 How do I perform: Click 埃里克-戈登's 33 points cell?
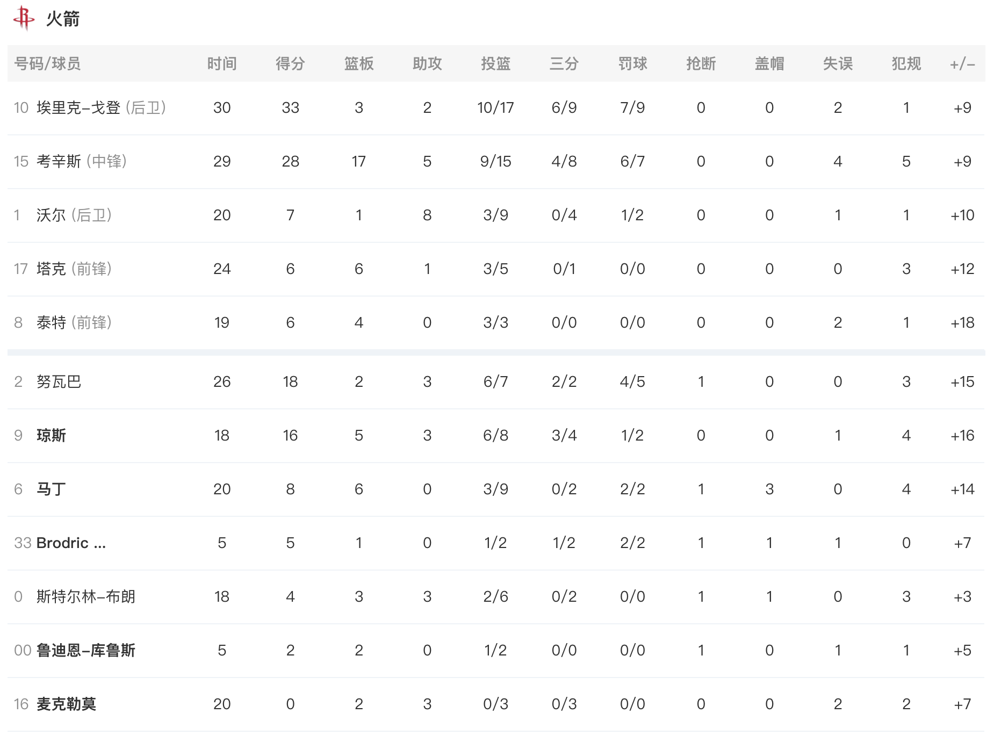(290, 108)
